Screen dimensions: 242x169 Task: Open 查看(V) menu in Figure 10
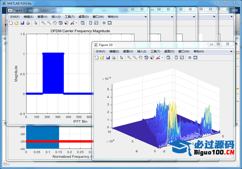(128, 51)
